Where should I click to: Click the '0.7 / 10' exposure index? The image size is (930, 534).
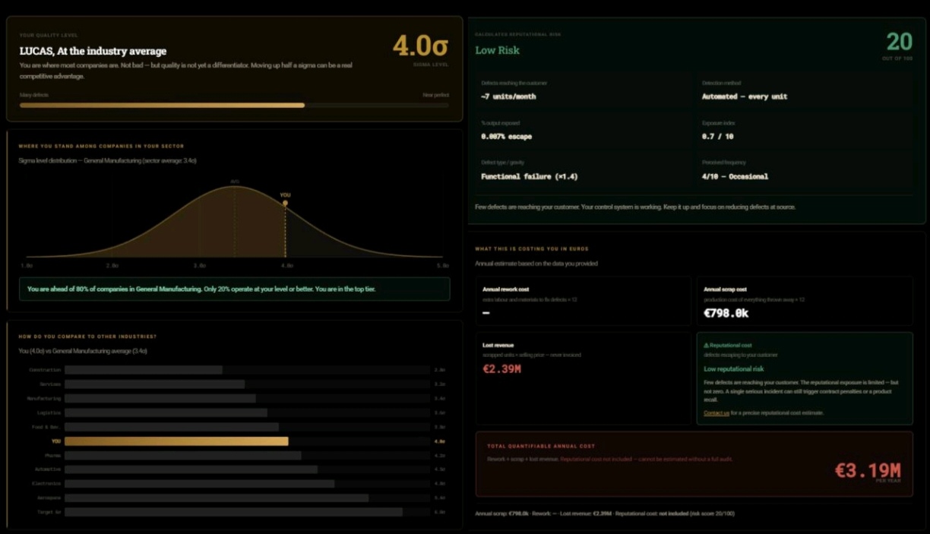(x=718, y=137)
